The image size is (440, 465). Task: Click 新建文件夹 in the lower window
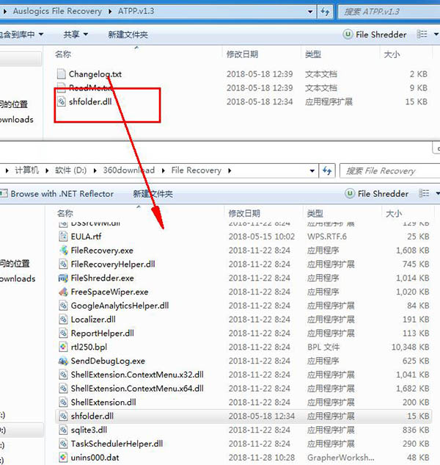pos(153,194)
